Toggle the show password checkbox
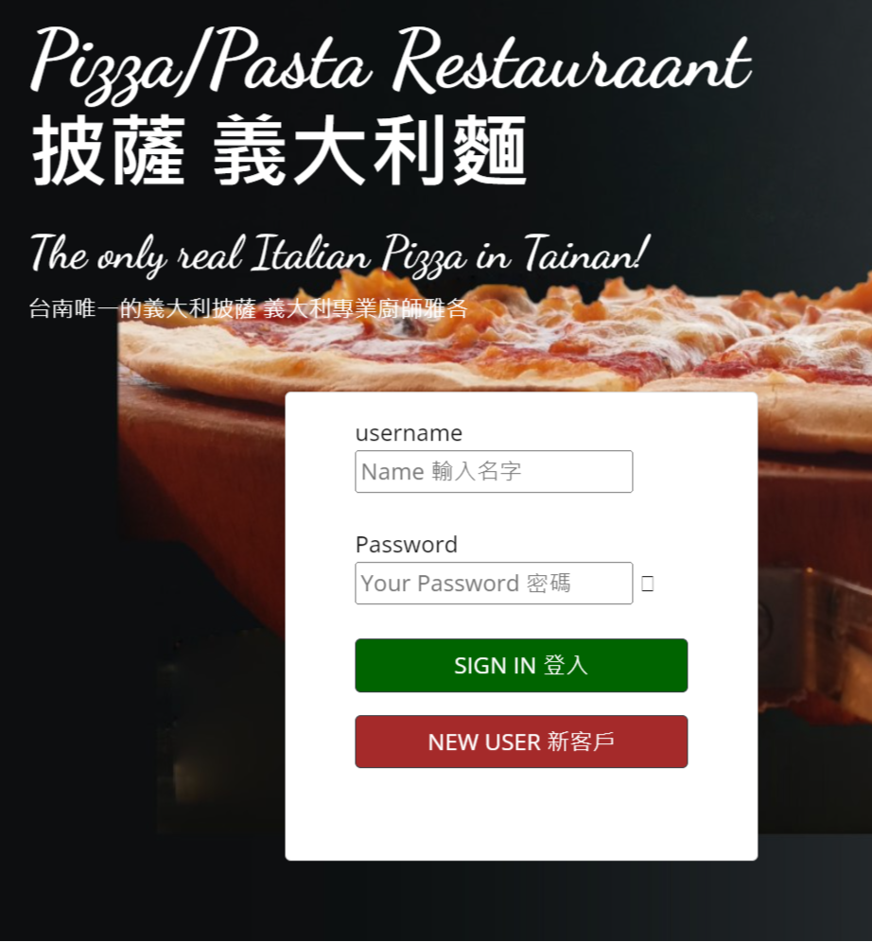The image size is (872, 942). point(648,584)
